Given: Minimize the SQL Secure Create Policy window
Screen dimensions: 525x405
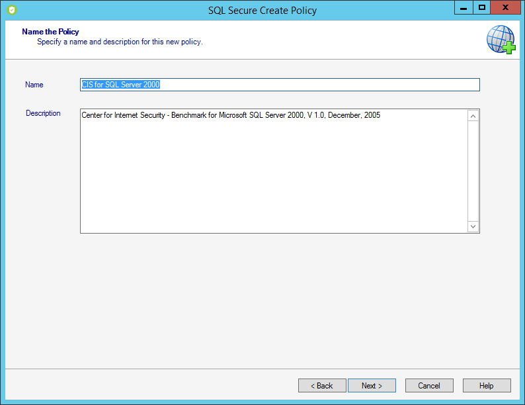Looking at the screenshot, I should (464, 7).
